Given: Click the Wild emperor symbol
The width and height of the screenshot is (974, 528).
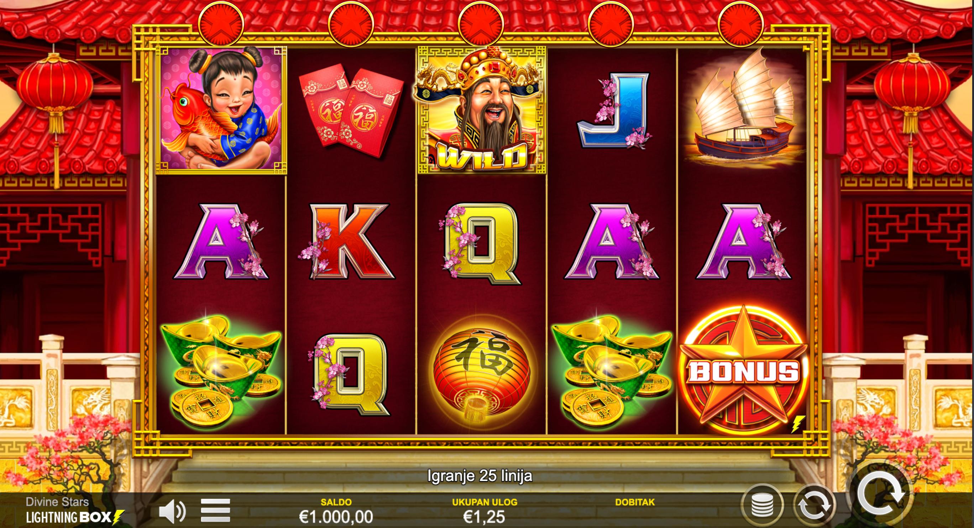Looking at the screenshot, I should 481,110.
